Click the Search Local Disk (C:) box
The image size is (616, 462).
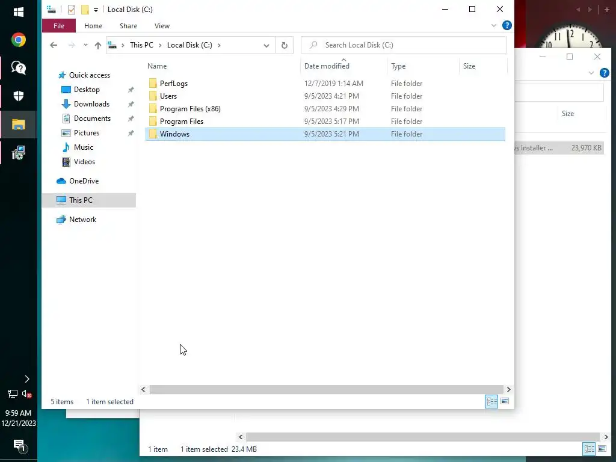[404, 45]
